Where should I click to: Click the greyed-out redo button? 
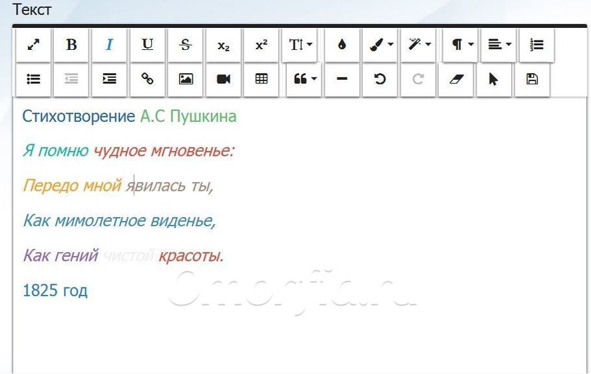point(418,79)
